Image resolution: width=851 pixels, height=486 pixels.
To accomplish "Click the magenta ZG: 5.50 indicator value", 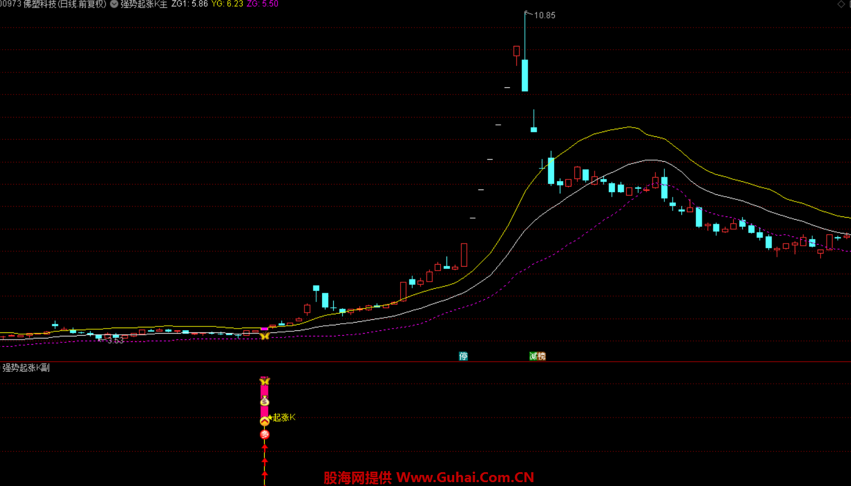I will pos(262,4).
